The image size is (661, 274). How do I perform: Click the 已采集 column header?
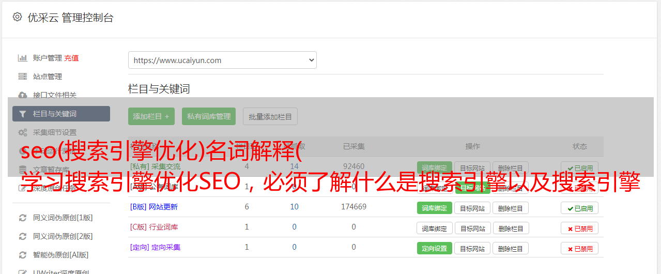353,146
